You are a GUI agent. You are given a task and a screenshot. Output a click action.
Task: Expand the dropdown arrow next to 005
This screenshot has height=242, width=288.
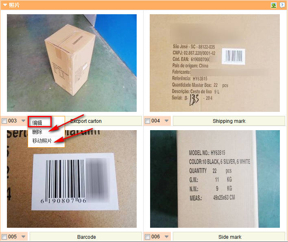point(23,237)
